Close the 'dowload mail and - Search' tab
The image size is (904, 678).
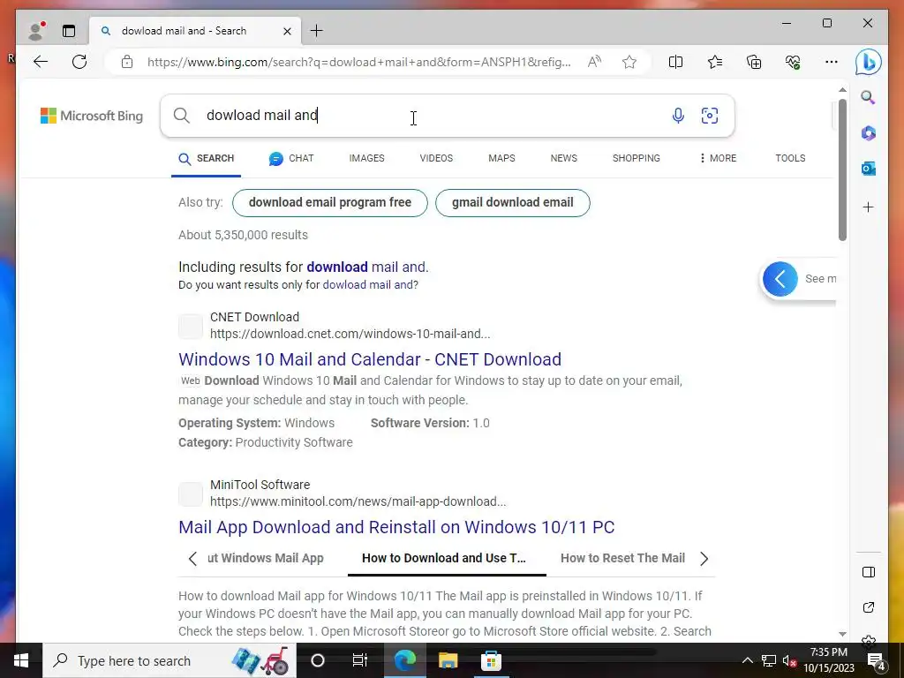pos(287,31)
